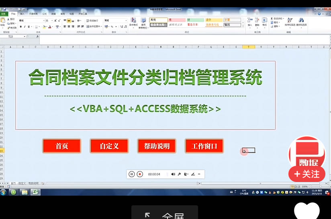Stop the screen recording
Screen dimensions: 331x219
click(x=140, y=174)
